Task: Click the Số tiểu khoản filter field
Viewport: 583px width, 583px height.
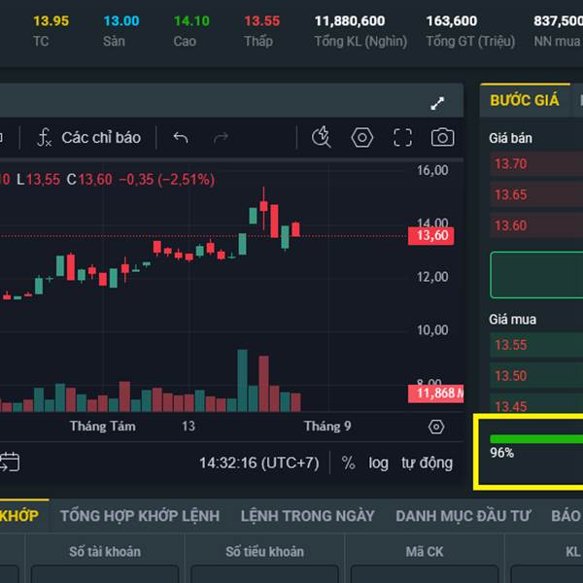Action: pyautogui.click(x=264, y=574)
